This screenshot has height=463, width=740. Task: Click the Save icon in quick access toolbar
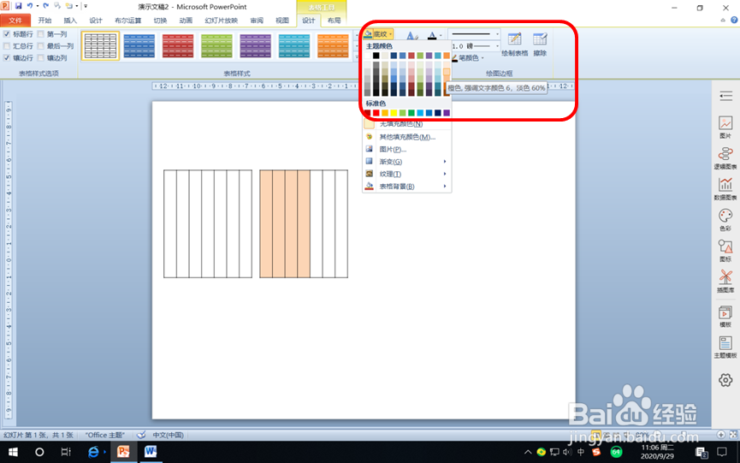[x=19, y=6]
